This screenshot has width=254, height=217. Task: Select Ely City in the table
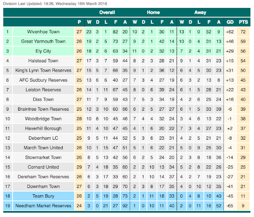click(43, 51)
